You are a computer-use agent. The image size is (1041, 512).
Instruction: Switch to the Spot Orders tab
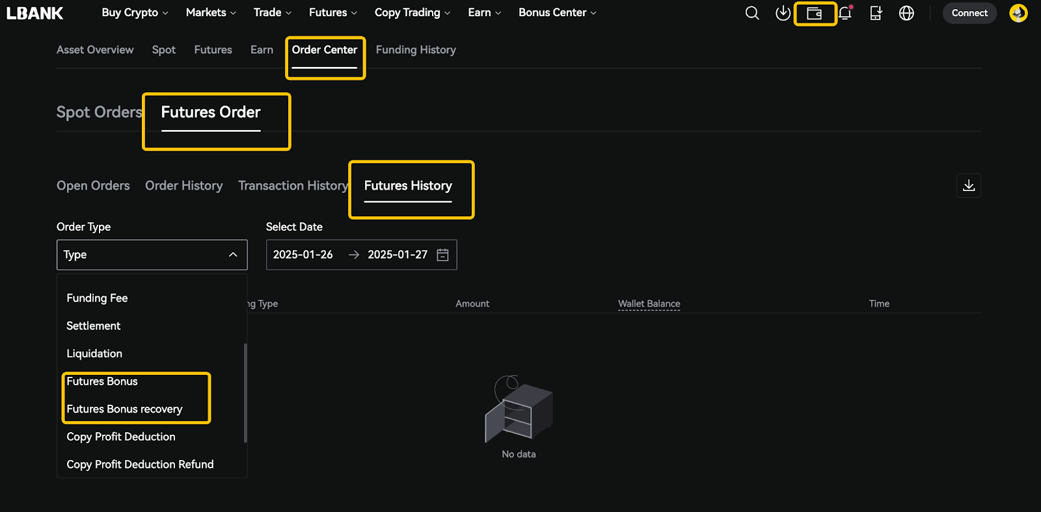(x=99, y=112)
